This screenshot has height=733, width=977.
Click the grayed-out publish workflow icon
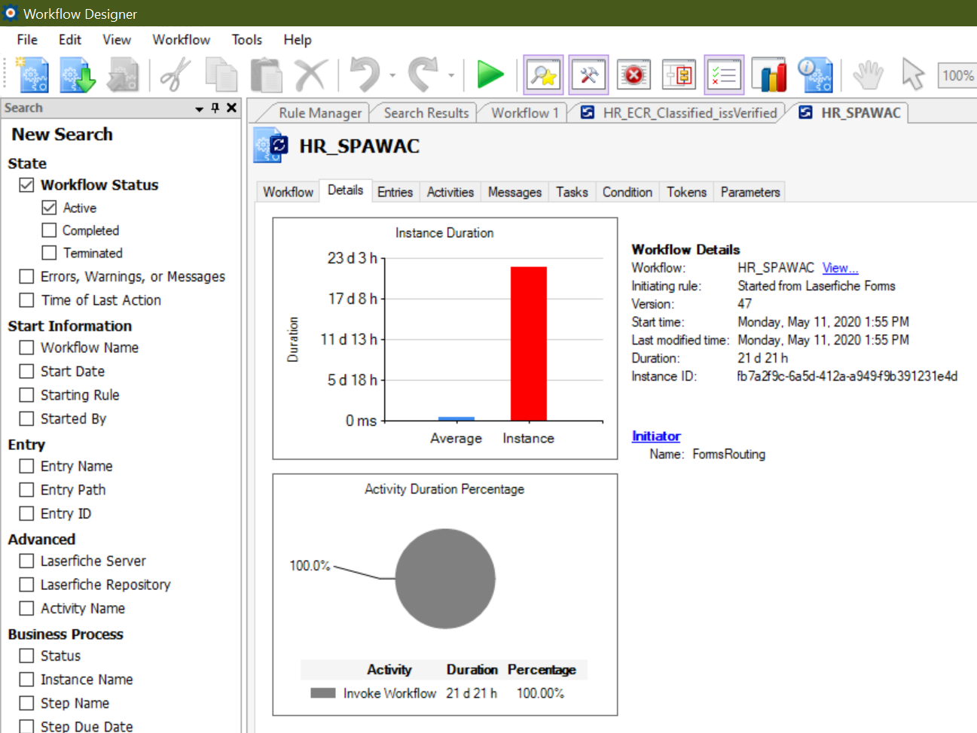point(124,75)
